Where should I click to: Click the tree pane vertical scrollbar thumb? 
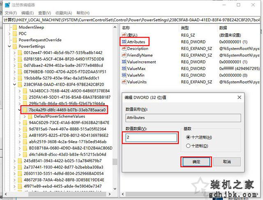[x=115, y=162]
